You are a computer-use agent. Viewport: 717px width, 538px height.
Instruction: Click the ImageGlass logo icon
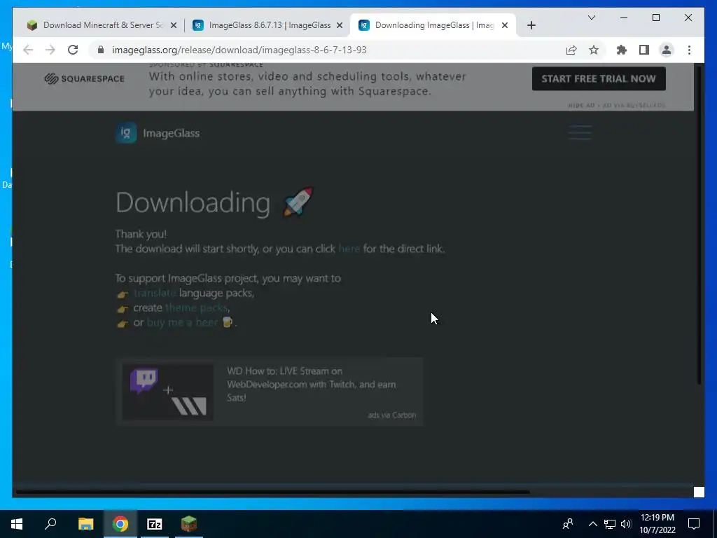(x=126, y=133)
